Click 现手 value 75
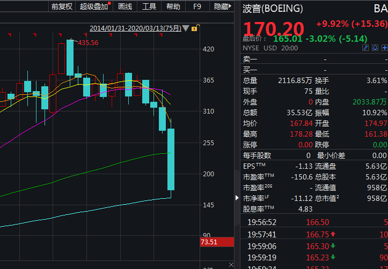 [x=309, y=91]
